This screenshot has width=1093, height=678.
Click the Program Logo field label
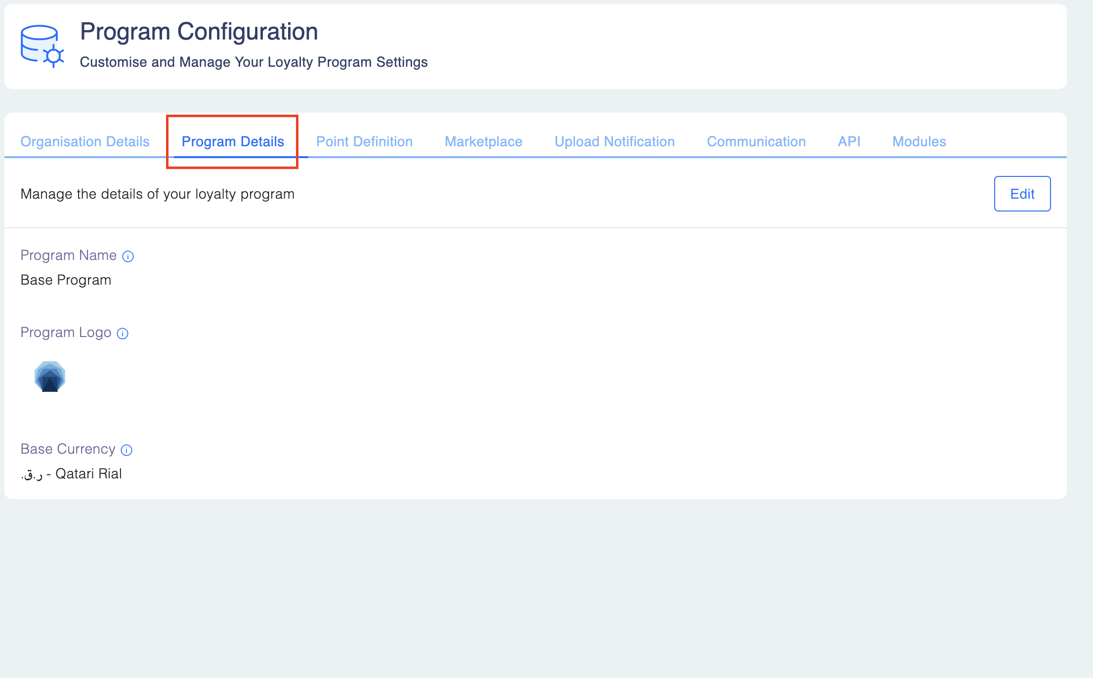pos(66,333)
